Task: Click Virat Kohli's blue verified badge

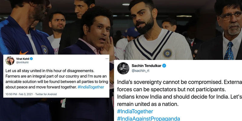Action: 31,59
